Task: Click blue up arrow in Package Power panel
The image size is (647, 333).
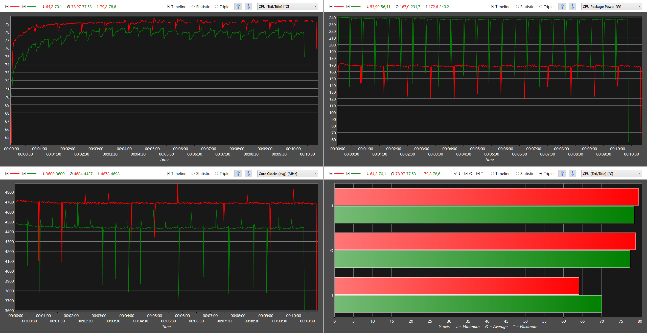Action: [x=562, y=7]
